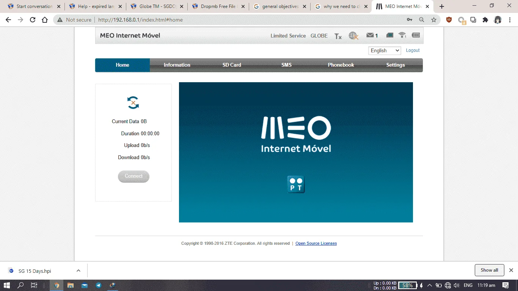
Task: Close the downloads bar
Action: (x=511, y=270)
